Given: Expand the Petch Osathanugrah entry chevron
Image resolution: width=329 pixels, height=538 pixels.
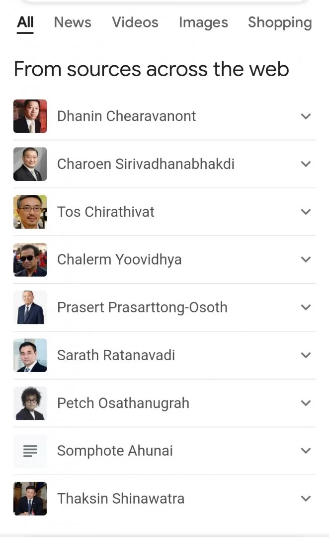Looking at the screenshot, I should (306, 403).
